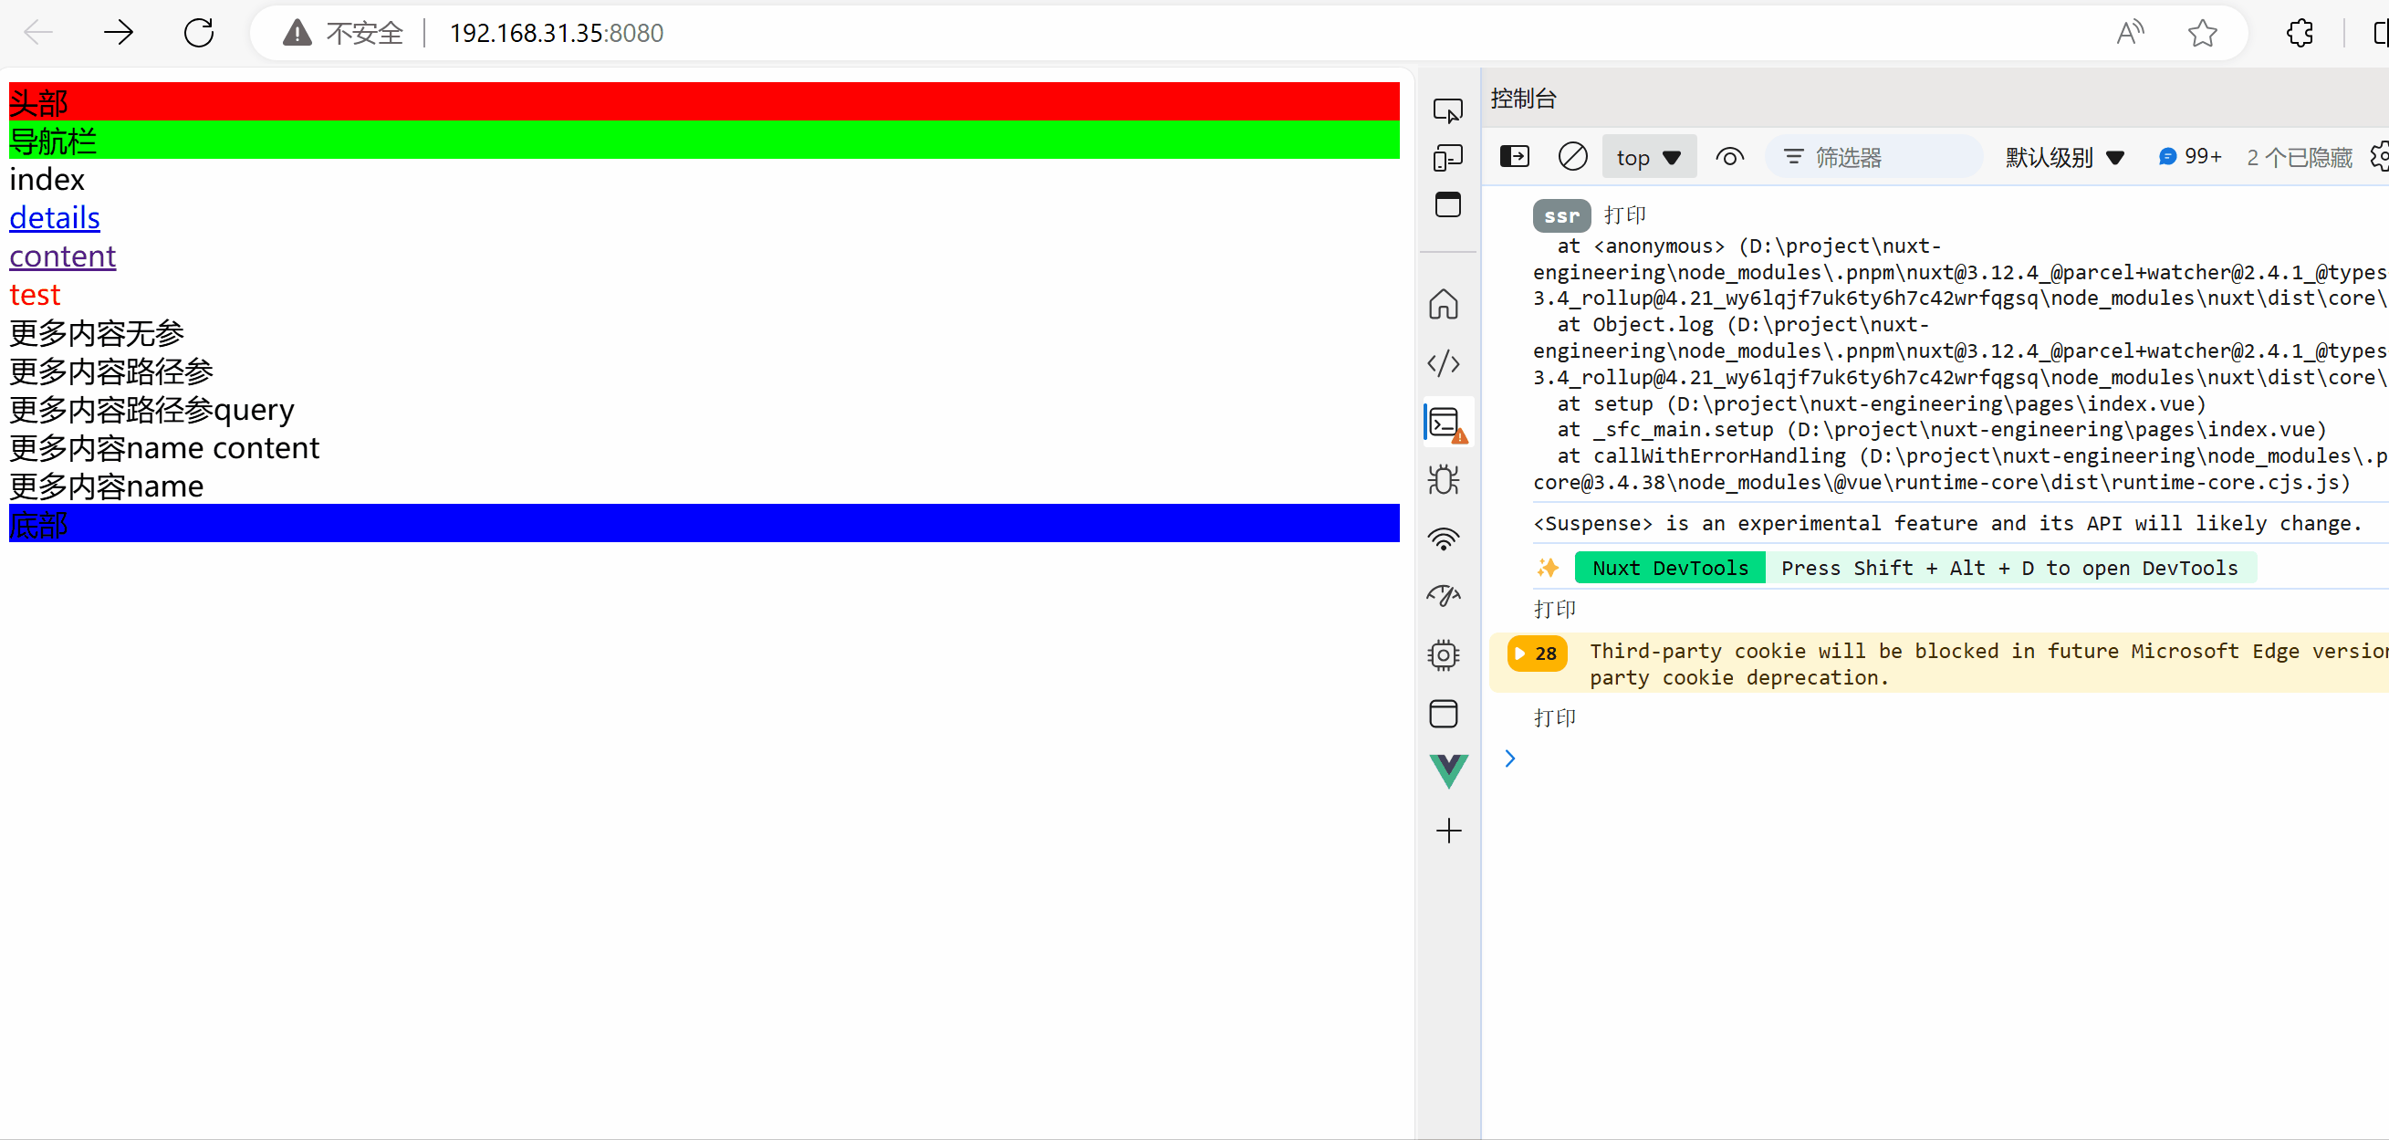Image resolution: width=2389 pixels, height=1140 pixels.
Task: Open the top context dropdown
Action: 1648,158
